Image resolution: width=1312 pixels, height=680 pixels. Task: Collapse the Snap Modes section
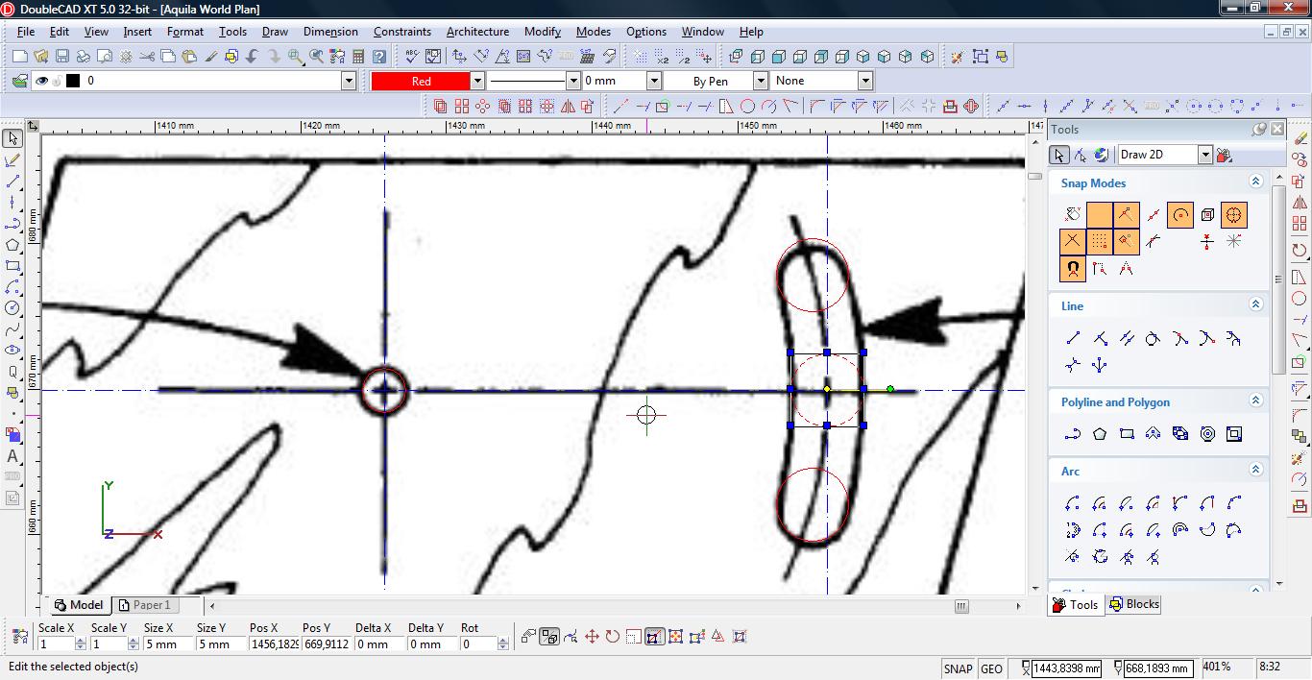[1255, 182]
